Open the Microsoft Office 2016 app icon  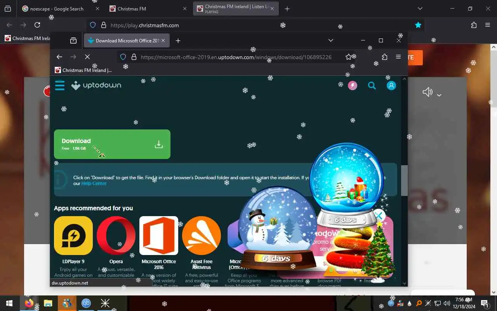click(x=159, y=236)
